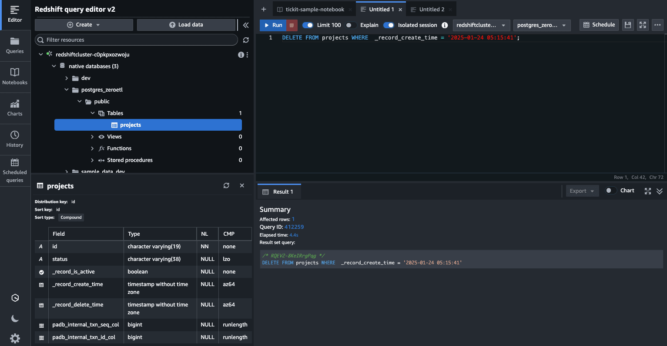
Task: Expand the Views node
Action: coord(92,137)
